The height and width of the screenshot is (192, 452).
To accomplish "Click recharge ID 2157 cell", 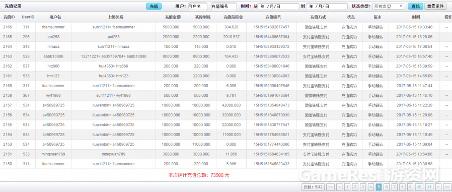I will [8, 105].
